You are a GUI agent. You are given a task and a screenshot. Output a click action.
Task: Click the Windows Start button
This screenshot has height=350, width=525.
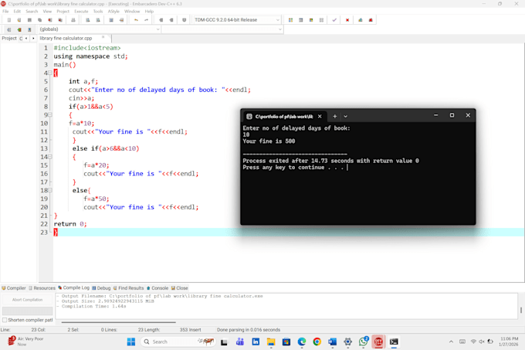point(131,342)
